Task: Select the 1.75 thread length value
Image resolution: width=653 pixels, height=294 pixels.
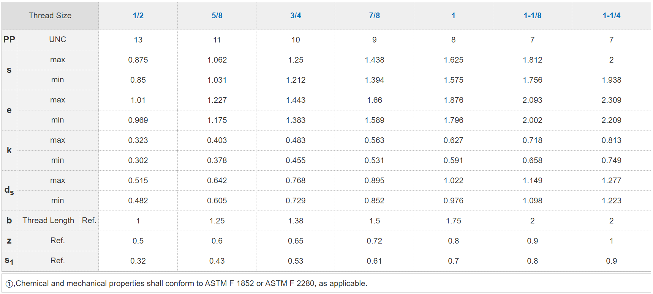Action: 453,221
